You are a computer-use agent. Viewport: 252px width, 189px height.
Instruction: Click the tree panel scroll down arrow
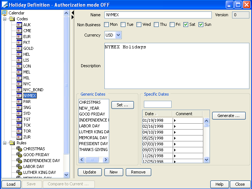(66, 175)
